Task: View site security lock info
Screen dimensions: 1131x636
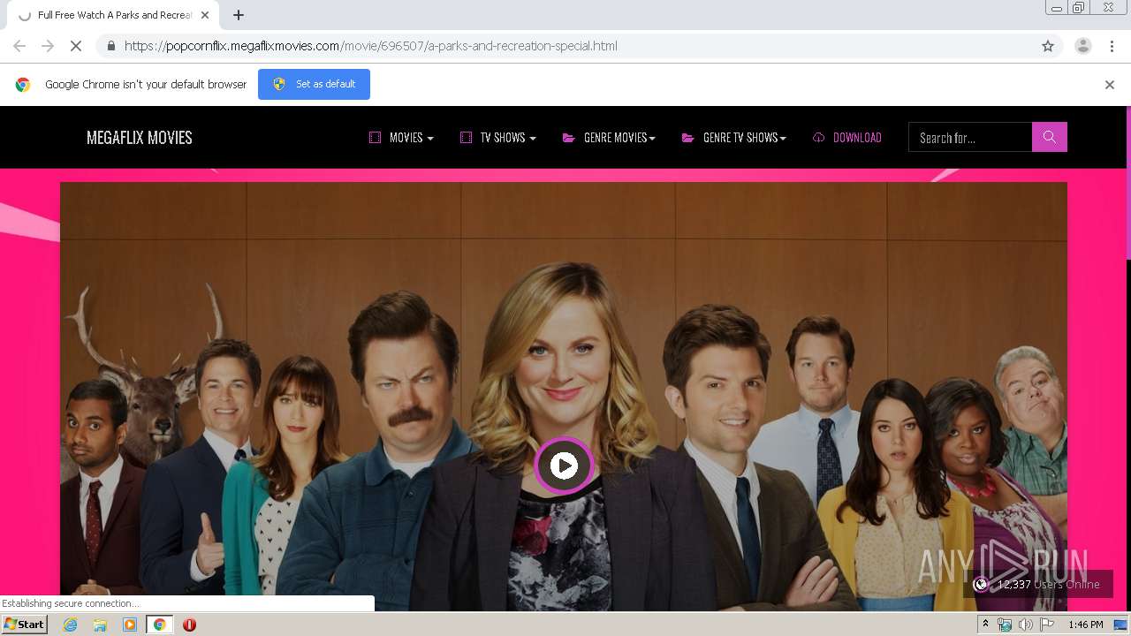Action: coord(110,46)
